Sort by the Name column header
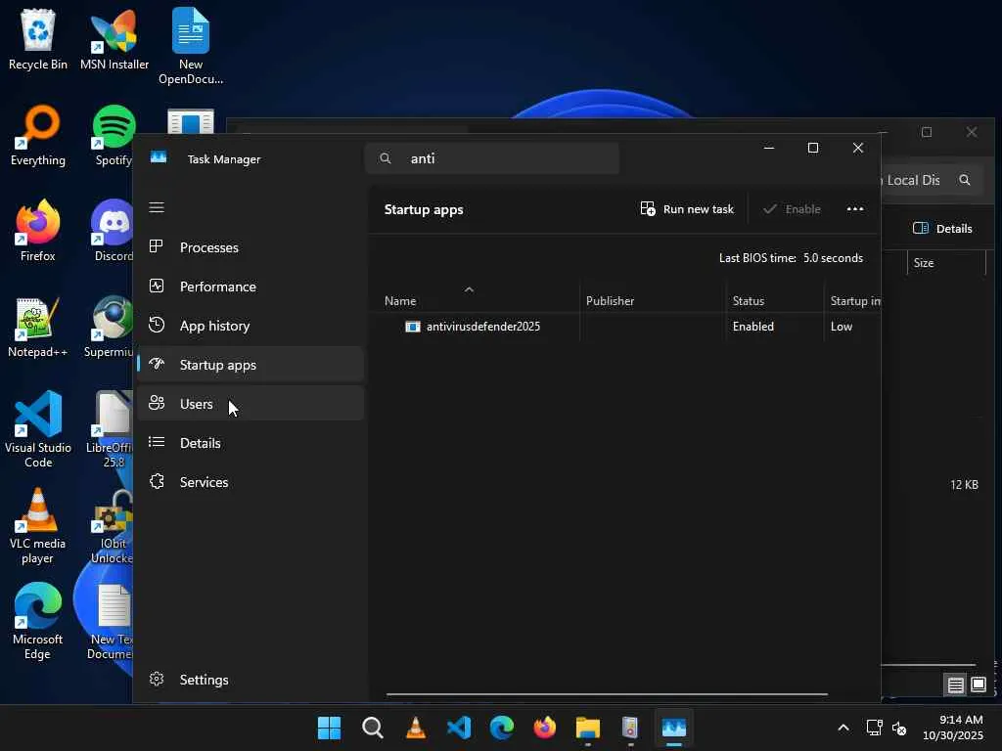 400,301
